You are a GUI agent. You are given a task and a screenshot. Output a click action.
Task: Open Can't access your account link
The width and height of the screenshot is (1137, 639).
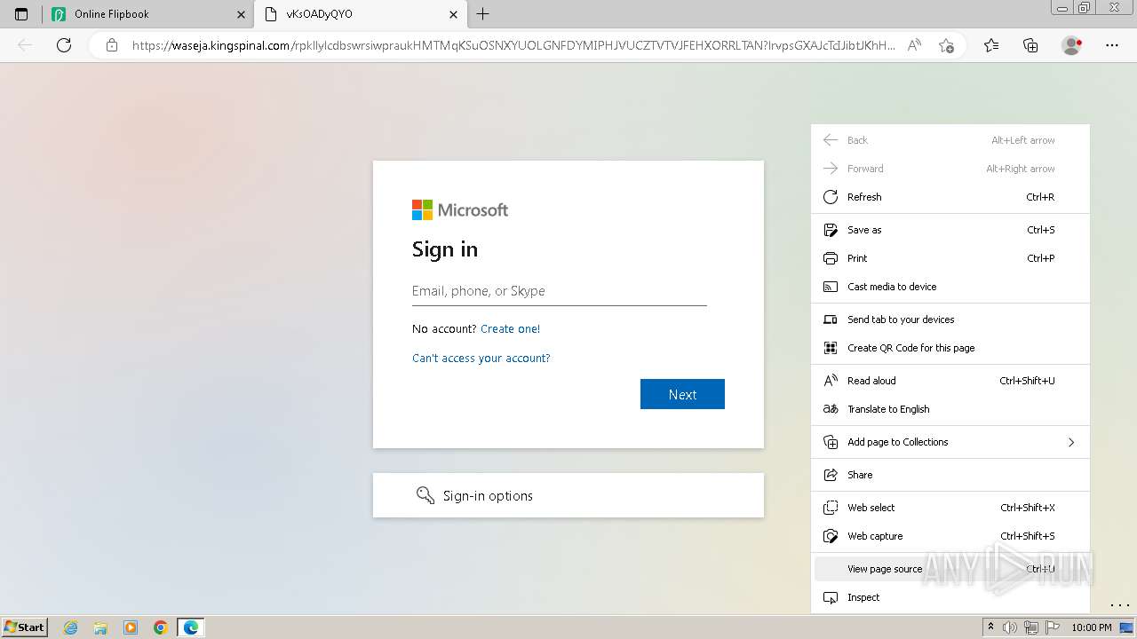(481, 358)
